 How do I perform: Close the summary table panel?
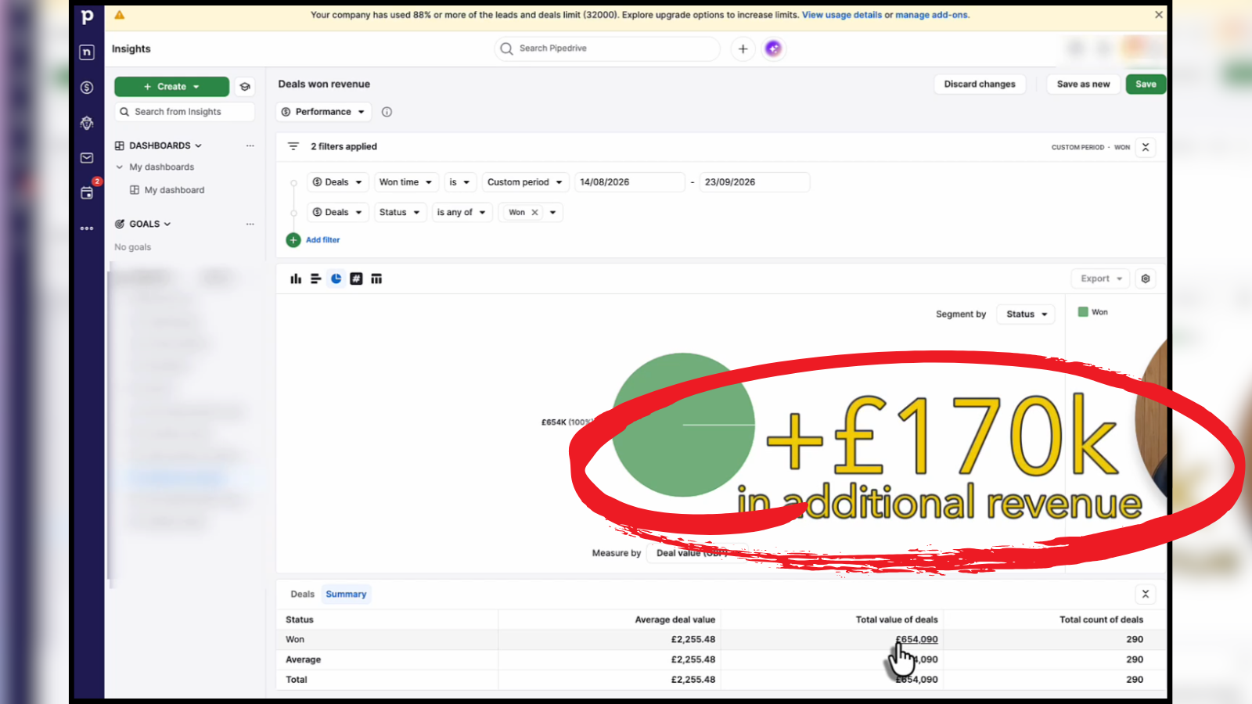coord(1146,594)
